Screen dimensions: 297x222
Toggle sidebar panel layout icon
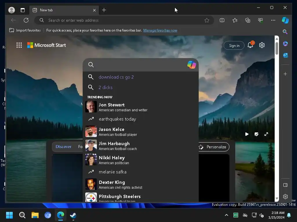(x=285, y=185)
